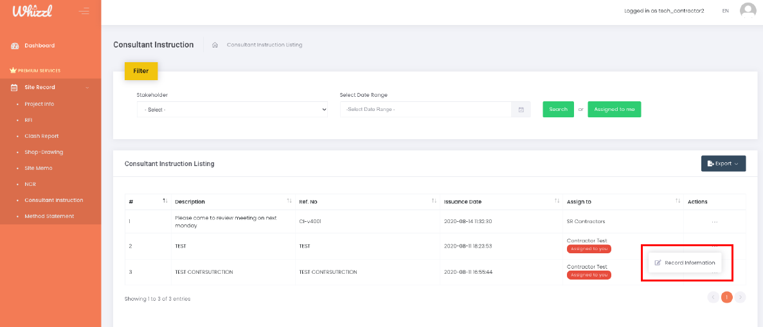Screen dimensions: 763x327
Task: Sort by Ref. No column arrows
Action: (434, 201)
